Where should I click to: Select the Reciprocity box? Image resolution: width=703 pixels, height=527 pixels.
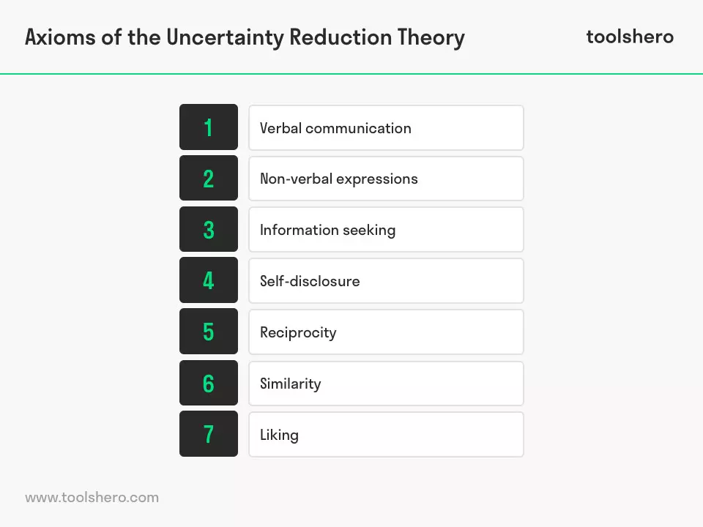[386, 332]
